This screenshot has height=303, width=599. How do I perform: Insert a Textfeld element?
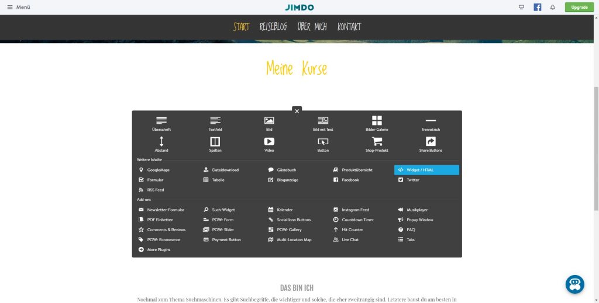(x=215, y=123)
